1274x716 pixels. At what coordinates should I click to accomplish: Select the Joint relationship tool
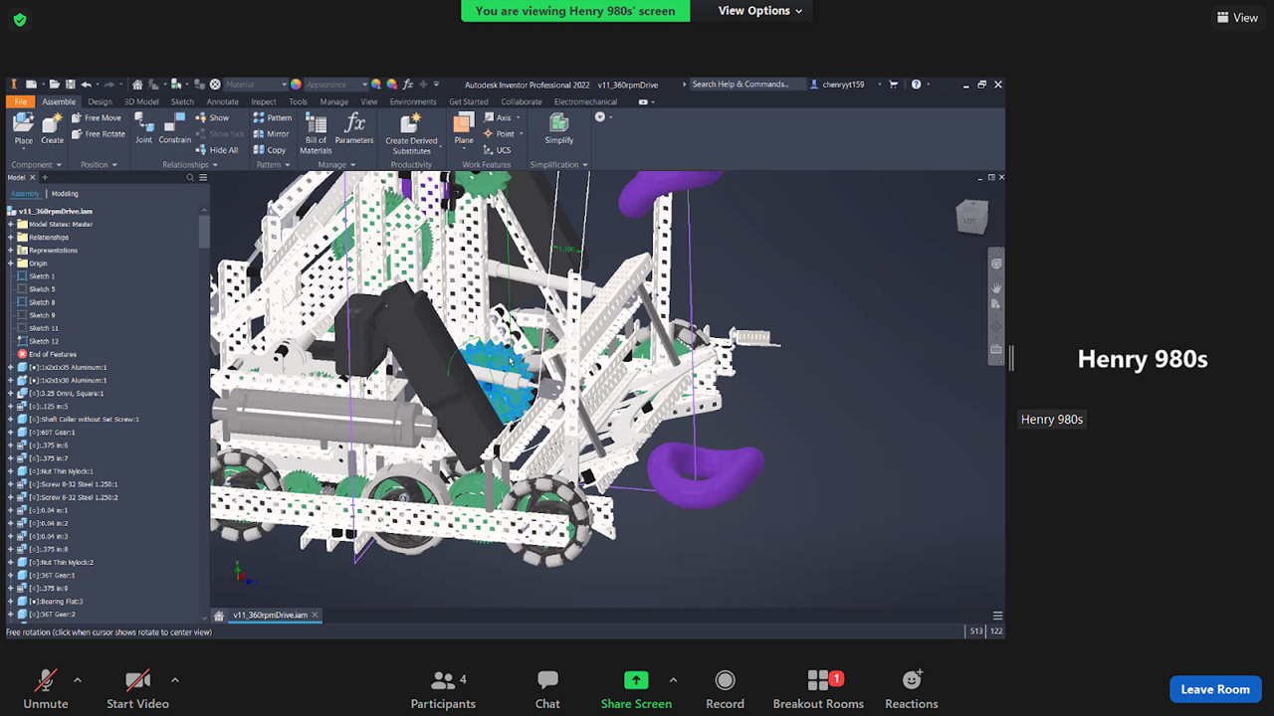click(144, 127)
